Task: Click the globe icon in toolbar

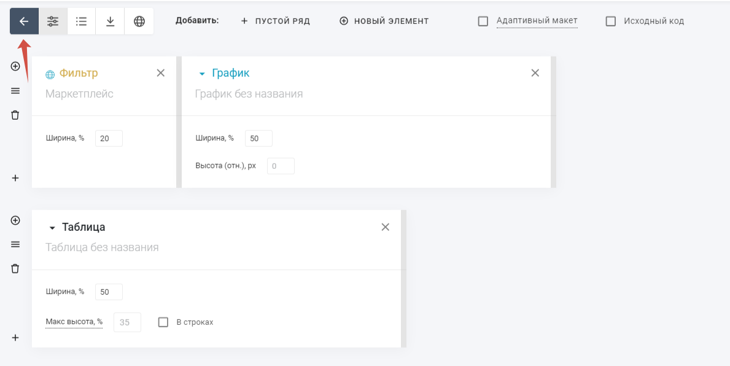Action: (139, 21)
